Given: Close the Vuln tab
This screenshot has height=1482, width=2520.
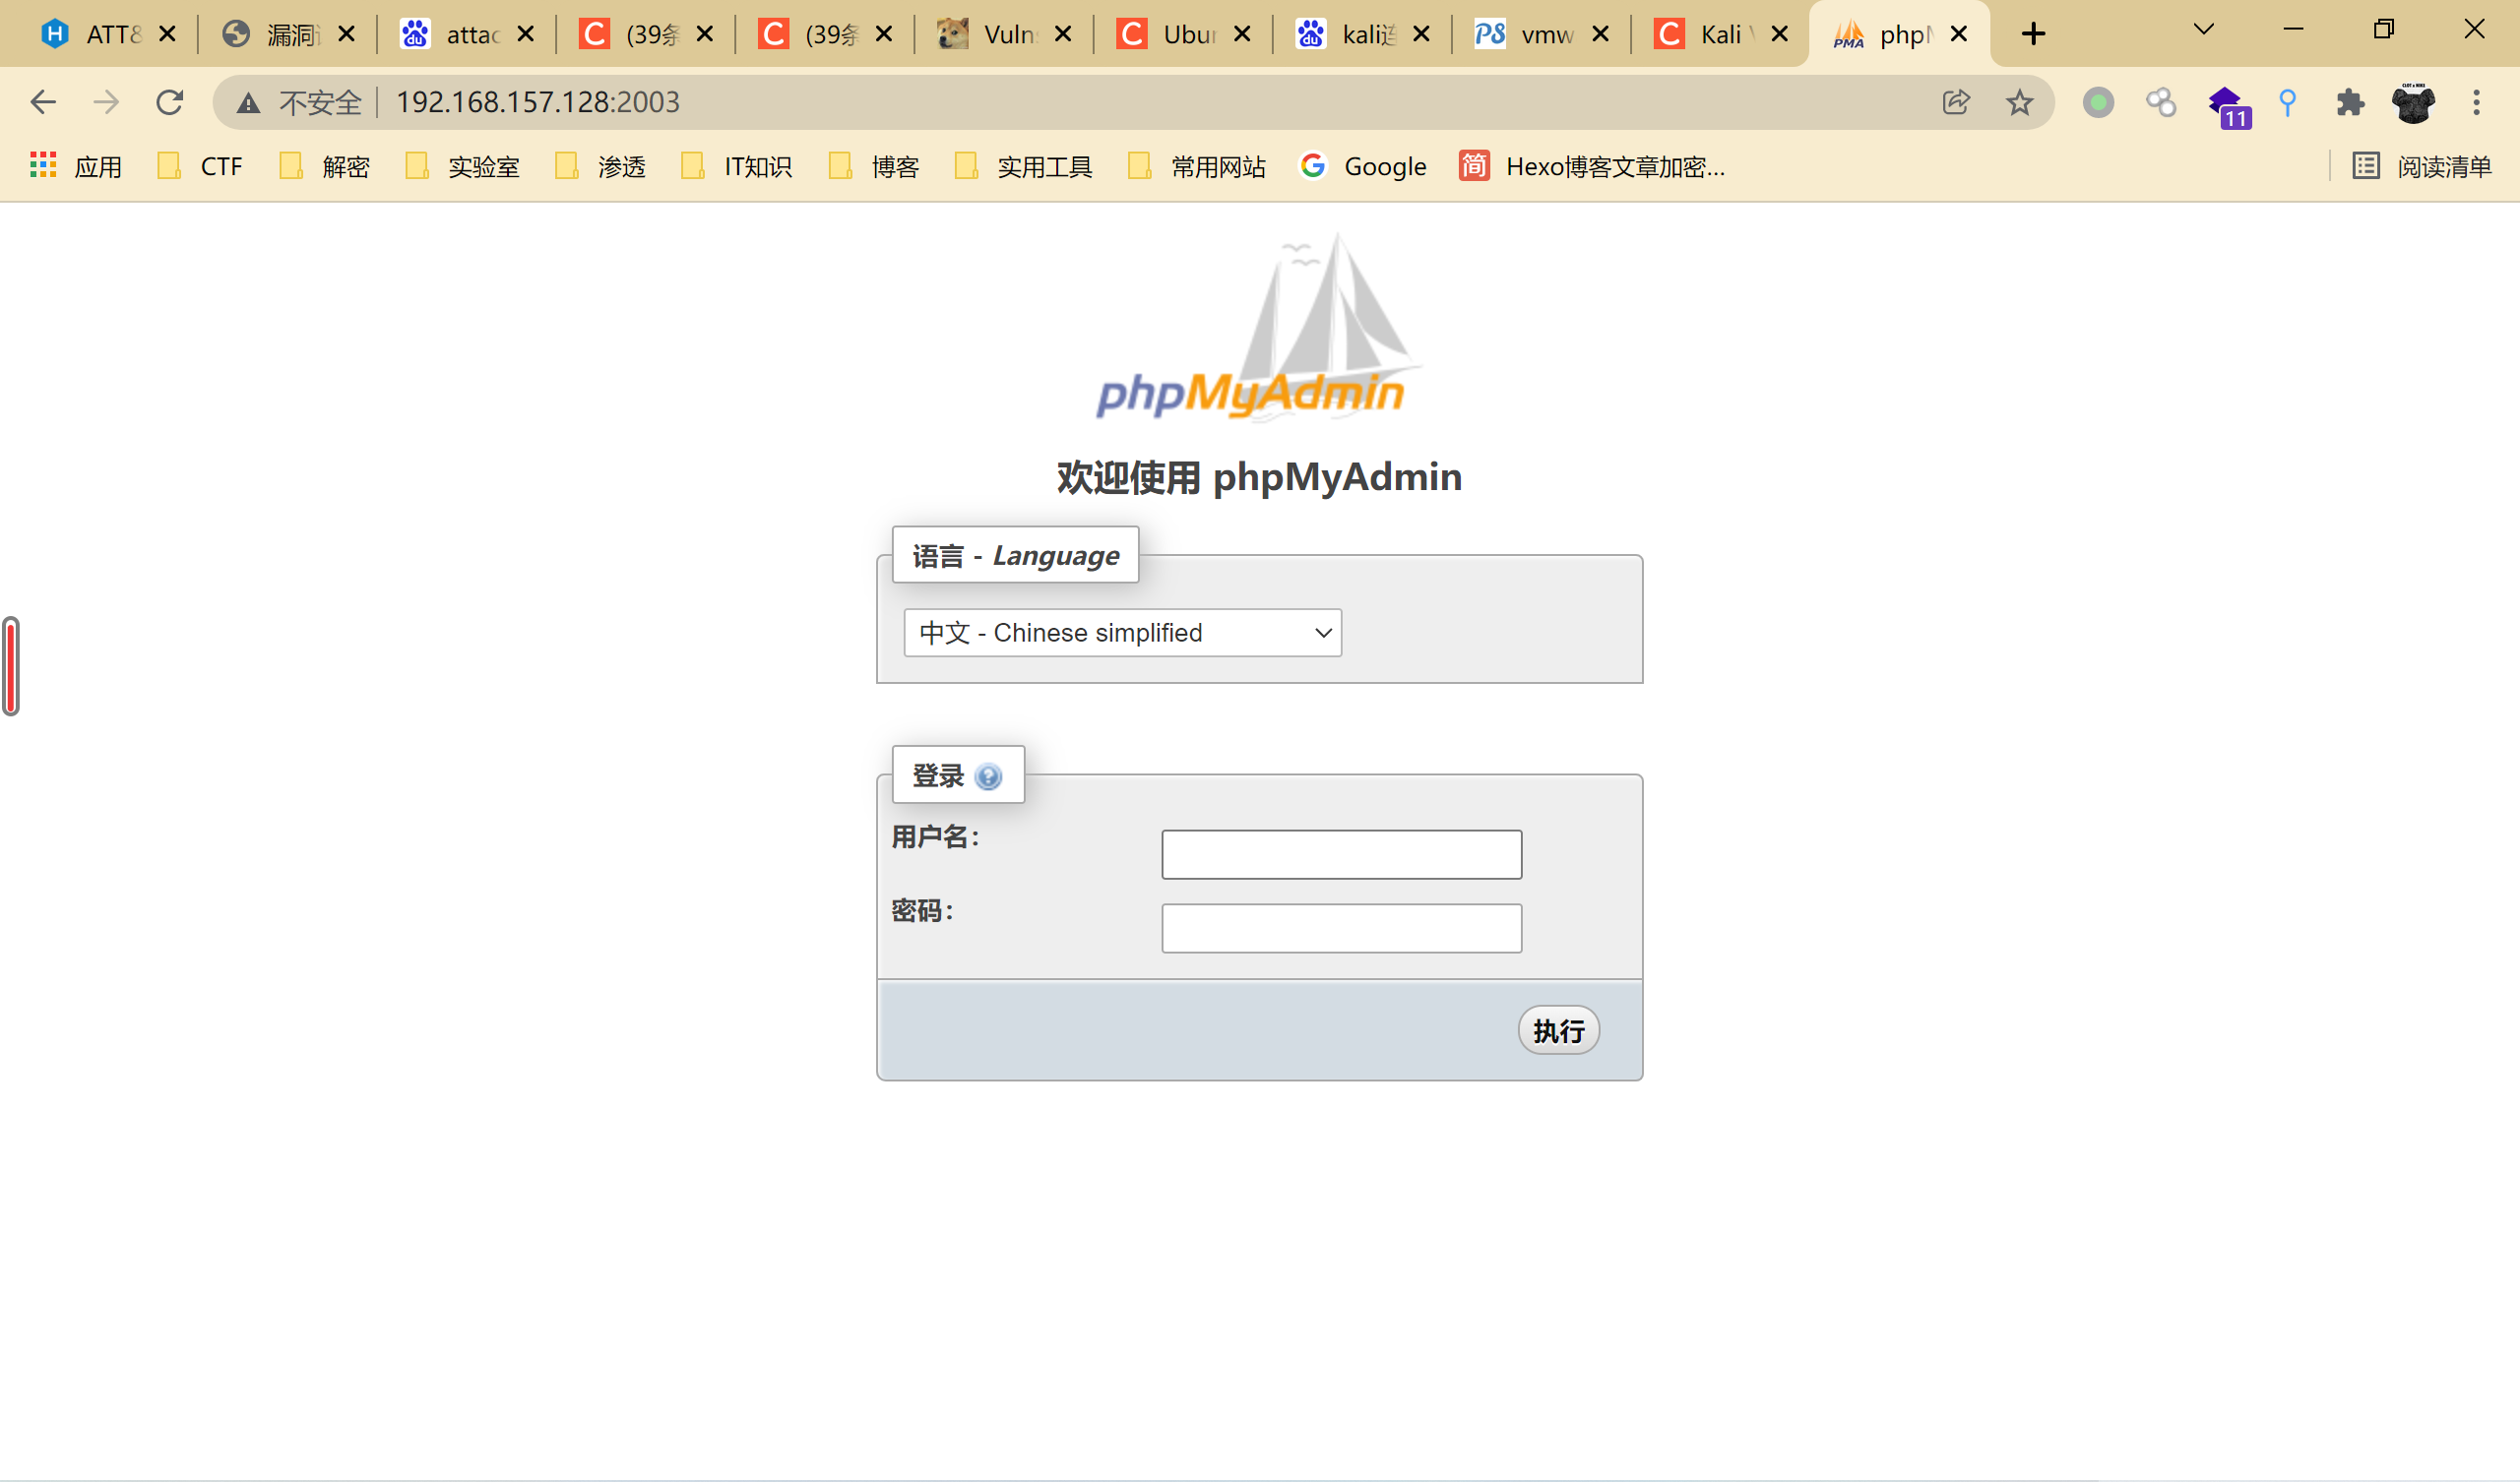Looking at the screenshot, I should (x=1063, y=35).
